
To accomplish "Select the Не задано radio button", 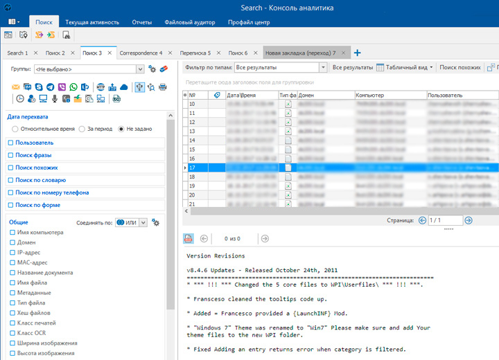I will click(121, 129).
